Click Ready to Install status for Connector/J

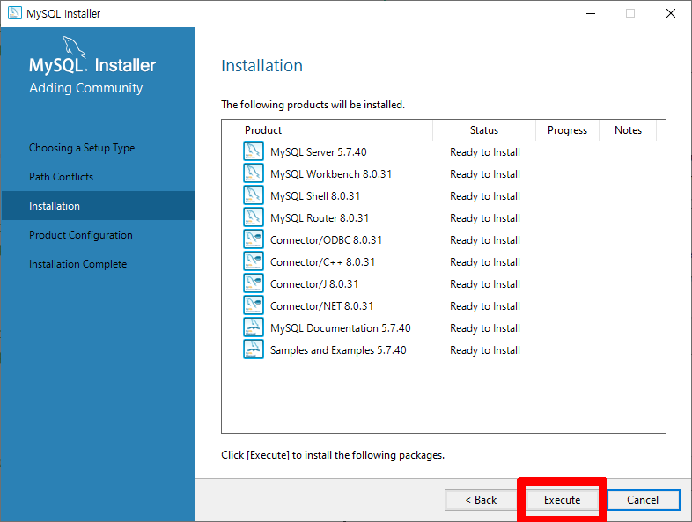pos(485,284)
